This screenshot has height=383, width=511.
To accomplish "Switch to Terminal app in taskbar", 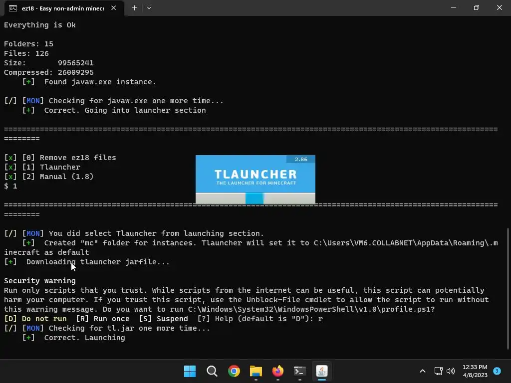I will click(x=300, y=371).
